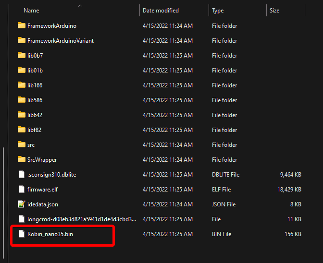
Task: Click the date of firmware.elf
Action: (x=168, y=190)
